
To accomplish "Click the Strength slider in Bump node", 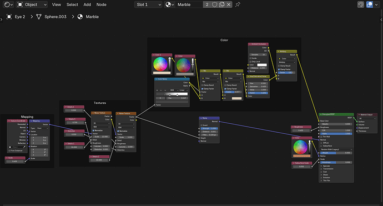I will coord(209,128).
